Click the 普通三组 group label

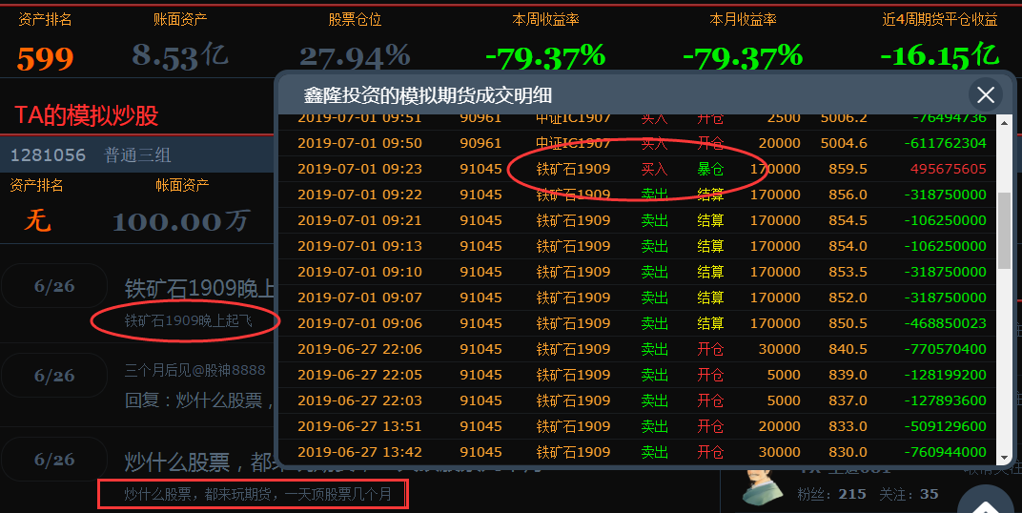click(x=137, y=155)
